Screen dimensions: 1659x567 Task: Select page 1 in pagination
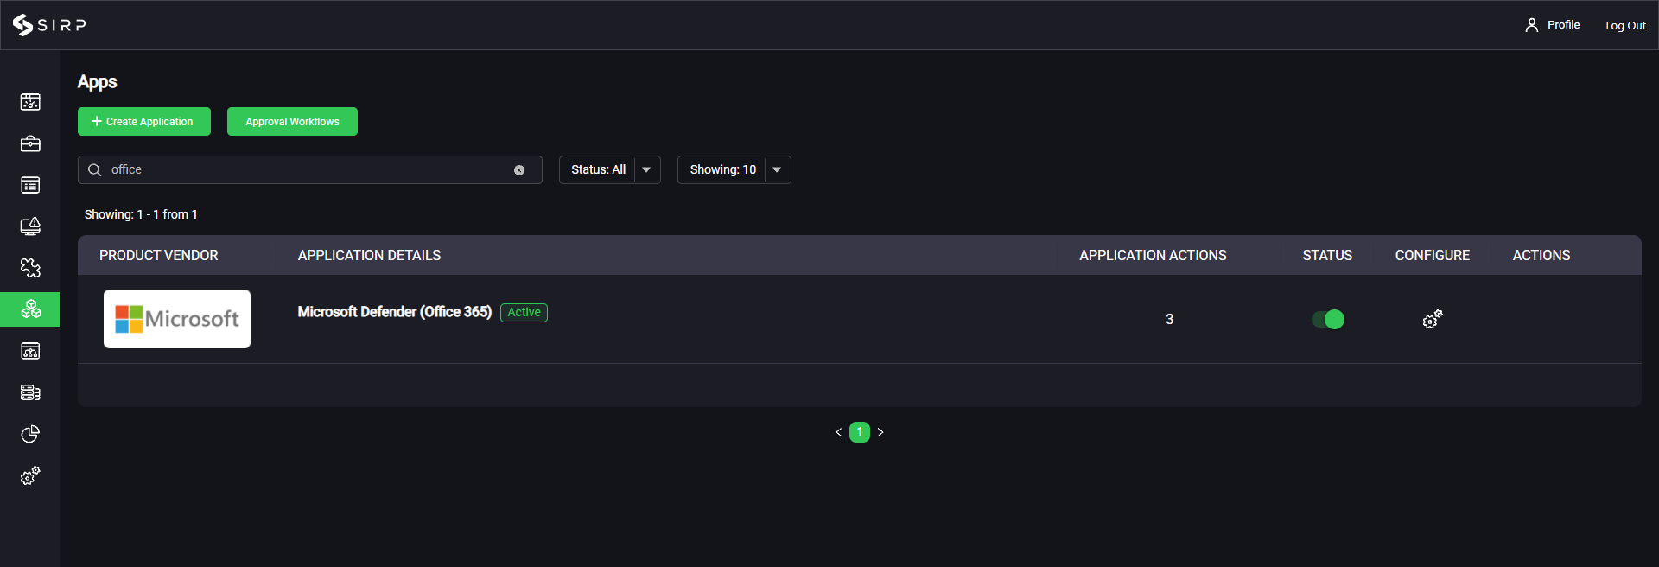click(x=860, y=432)
